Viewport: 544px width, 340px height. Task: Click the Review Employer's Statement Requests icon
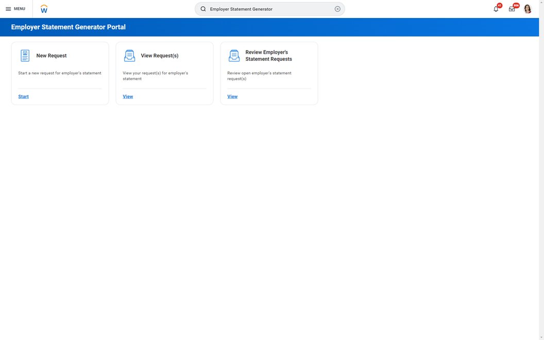pos(233,55)
